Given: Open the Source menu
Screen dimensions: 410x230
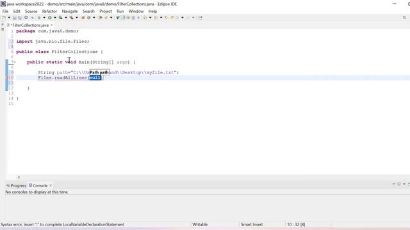Looking at the screenshot, I should (x=31, y=11).
